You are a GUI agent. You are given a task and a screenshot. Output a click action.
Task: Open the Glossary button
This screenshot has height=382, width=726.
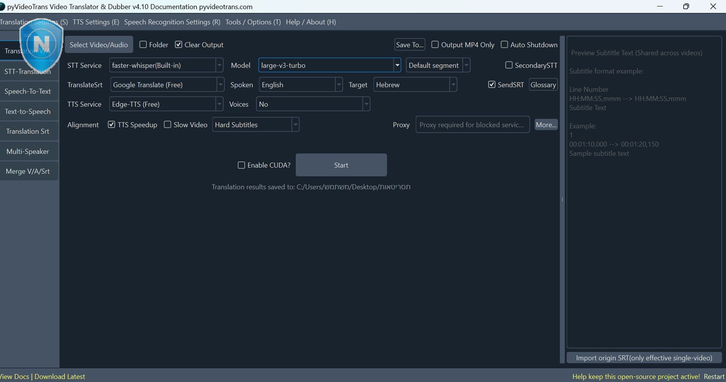[543, 85]
